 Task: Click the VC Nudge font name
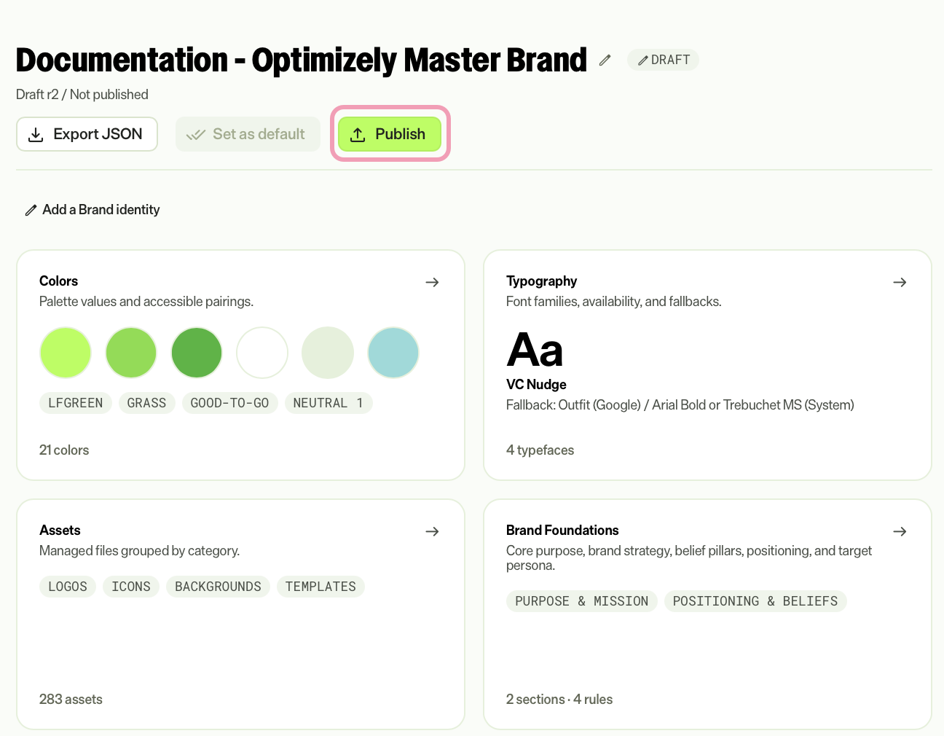(536, 385)
